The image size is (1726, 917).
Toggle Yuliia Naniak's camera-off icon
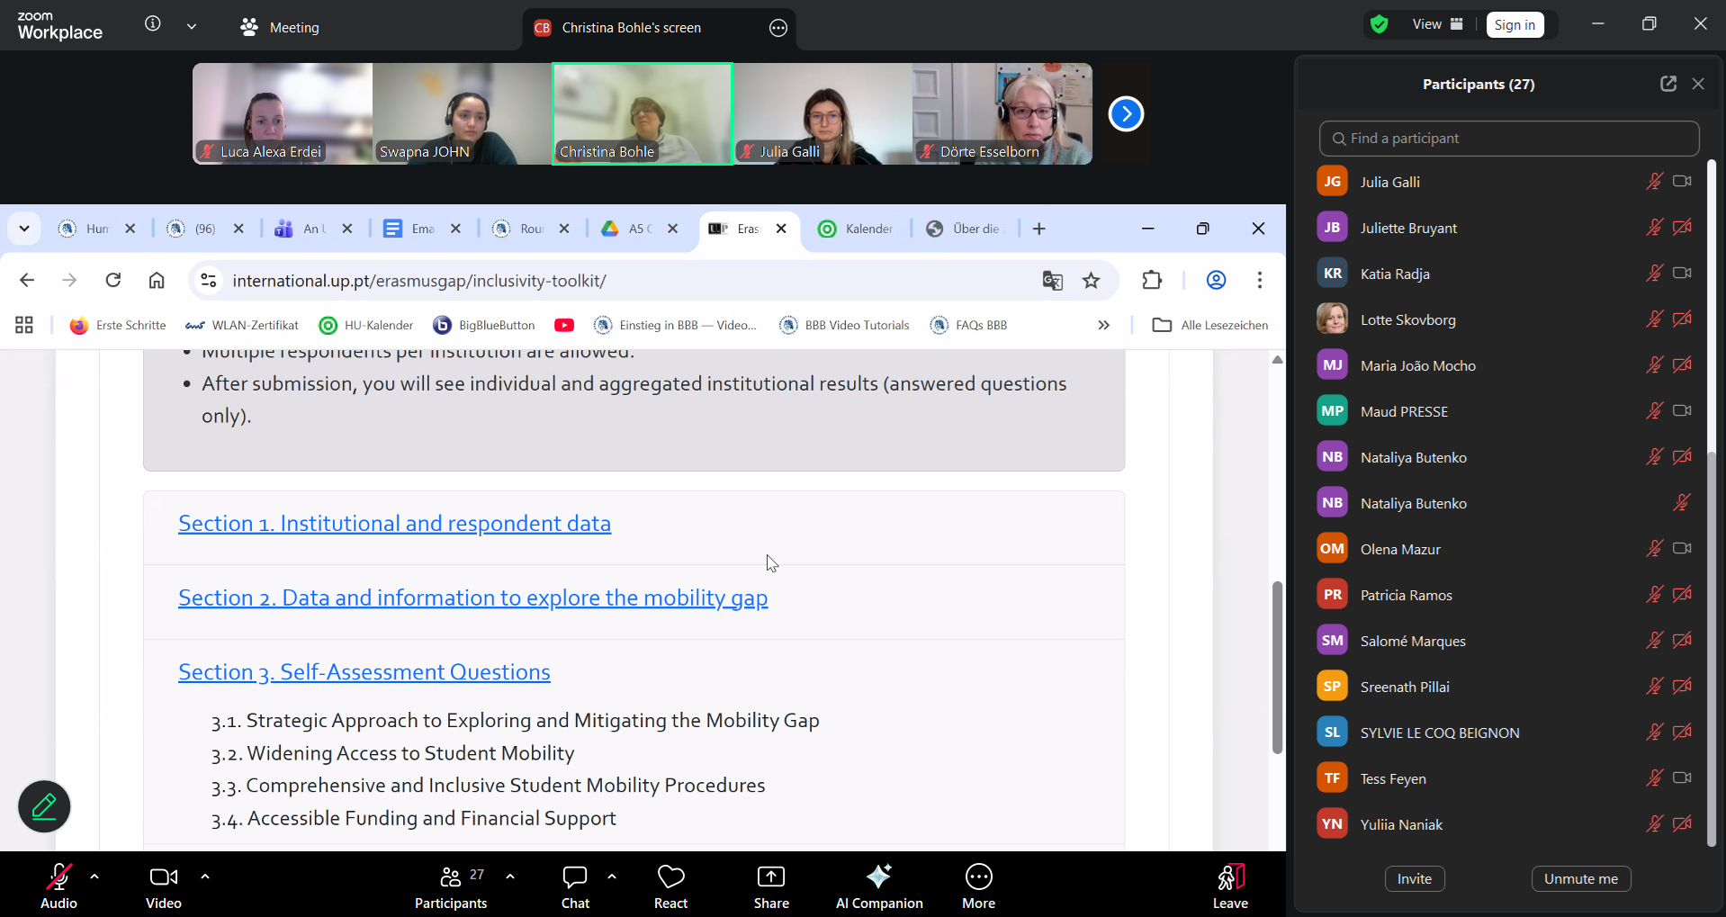pyautogui.click(x=1682, y=824)
